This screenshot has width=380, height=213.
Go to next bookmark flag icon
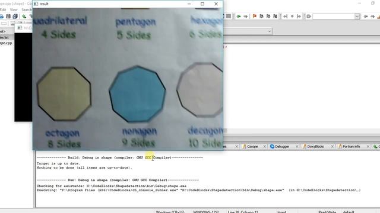pyautogui.click(x=268, y=16)
